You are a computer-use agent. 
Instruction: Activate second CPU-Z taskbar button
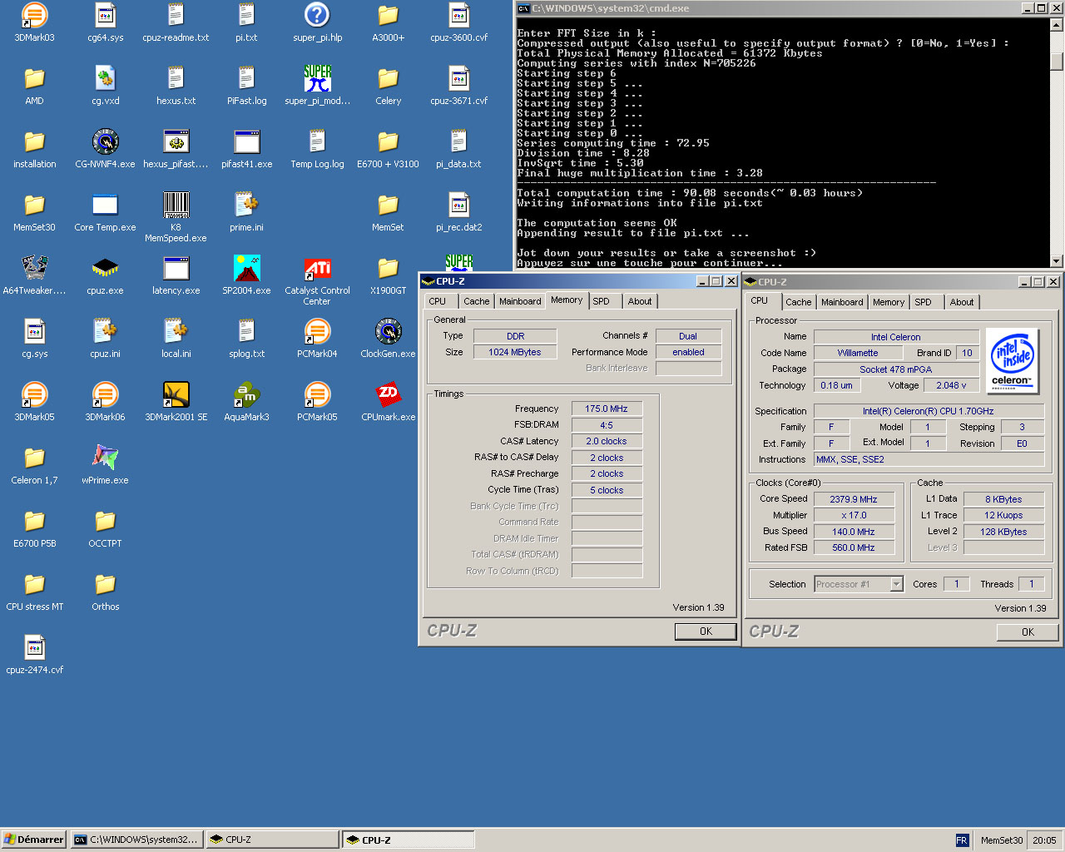pyautogui.click(x=408, y=840)
